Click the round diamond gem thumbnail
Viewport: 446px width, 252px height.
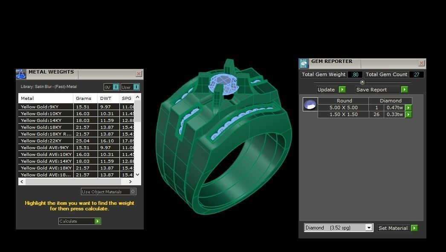pos(310,104)
